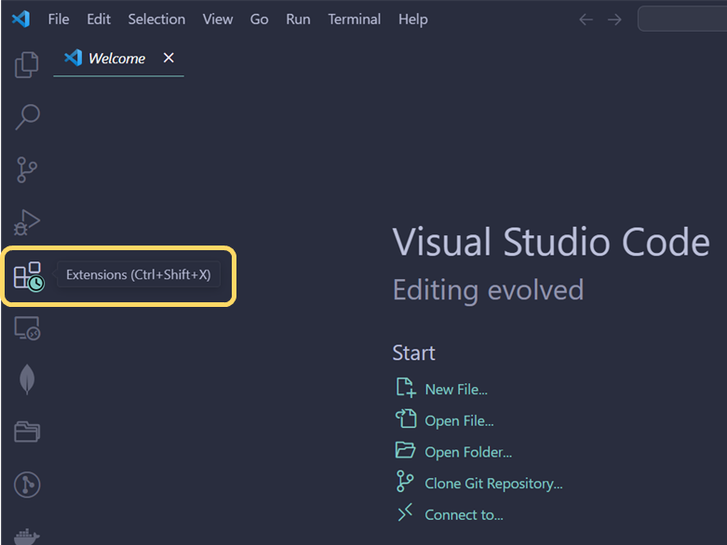
Task: Click the Clone Git Repository branch icon
Action: click(x=405, y=481)
